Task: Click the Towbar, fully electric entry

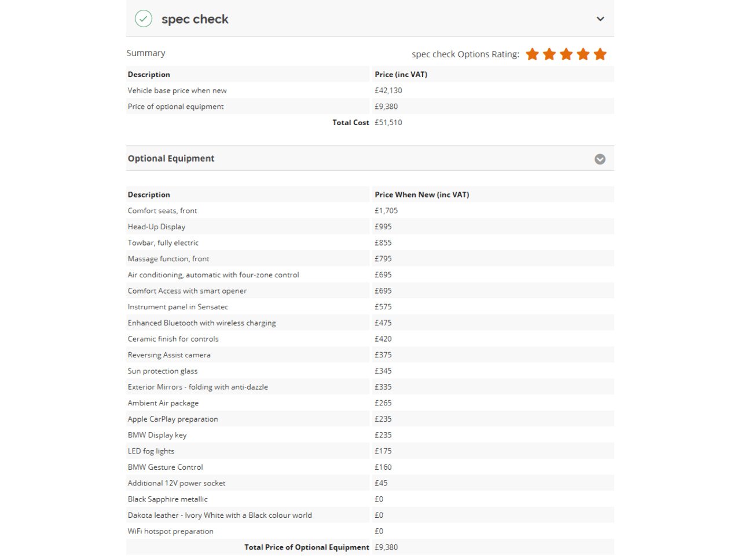Action: point(163,243)
